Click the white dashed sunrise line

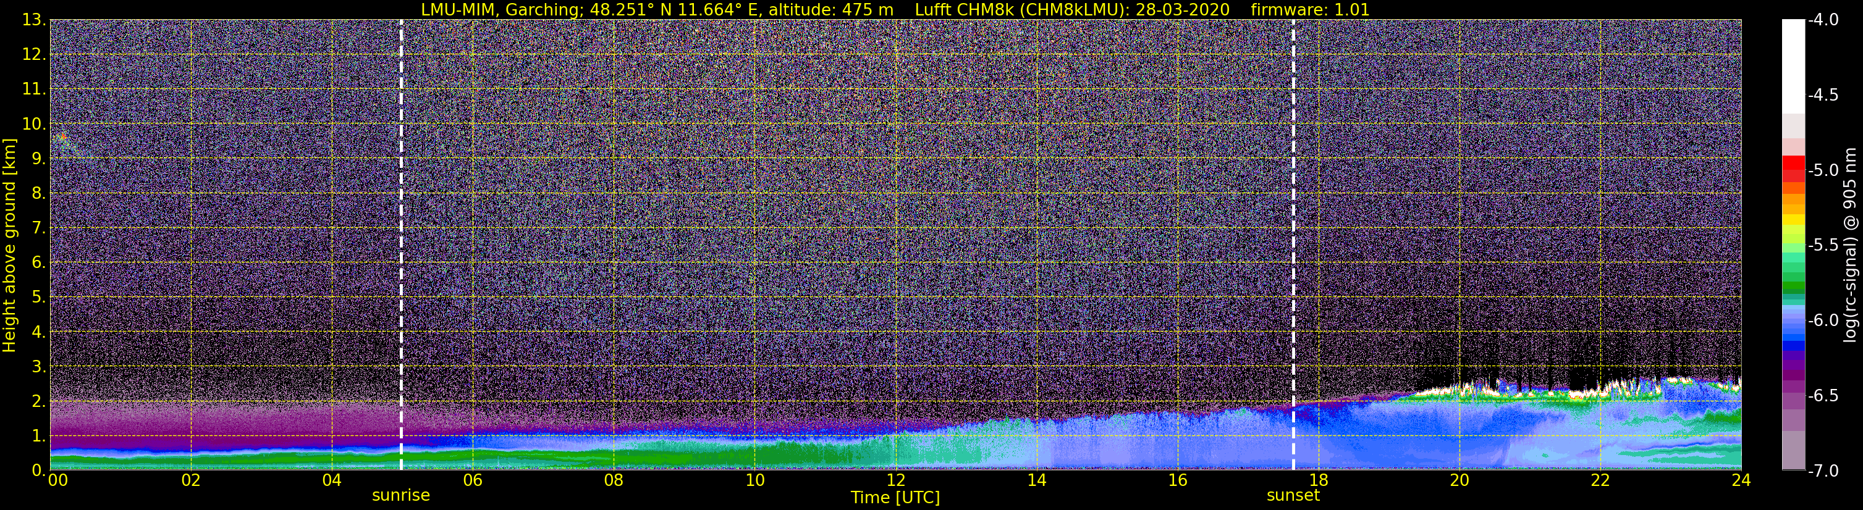[x=402, y=245]
